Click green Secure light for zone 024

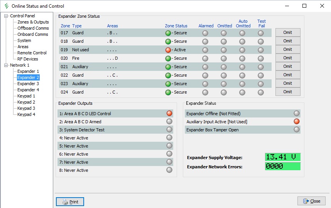pyautogui.click(x=168, y=92)
